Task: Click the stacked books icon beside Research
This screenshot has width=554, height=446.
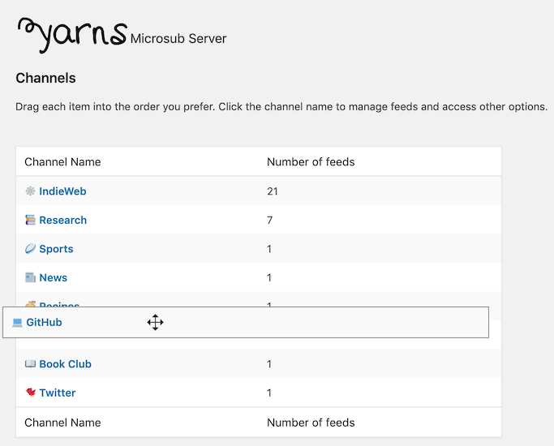Action: [30, 220]
